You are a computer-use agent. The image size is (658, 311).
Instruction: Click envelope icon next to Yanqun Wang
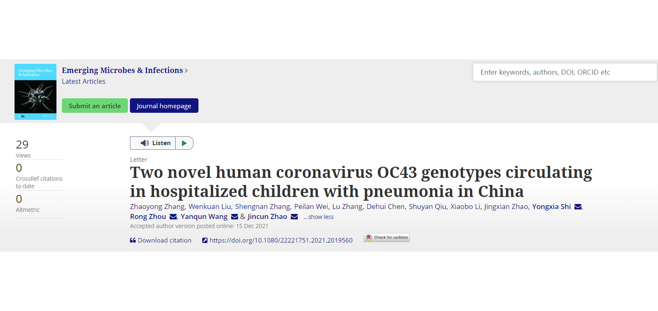[x=235, y=217]
